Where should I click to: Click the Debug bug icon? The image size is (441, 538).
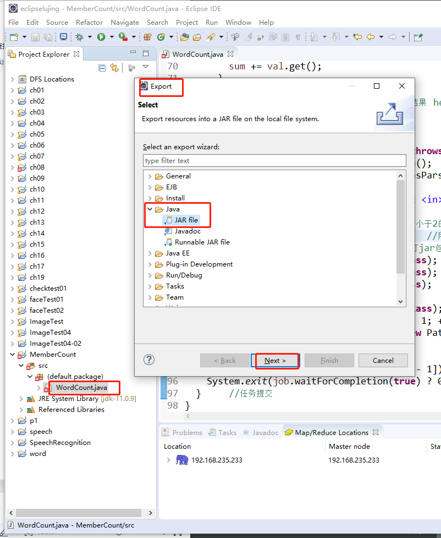coord(80,37)
